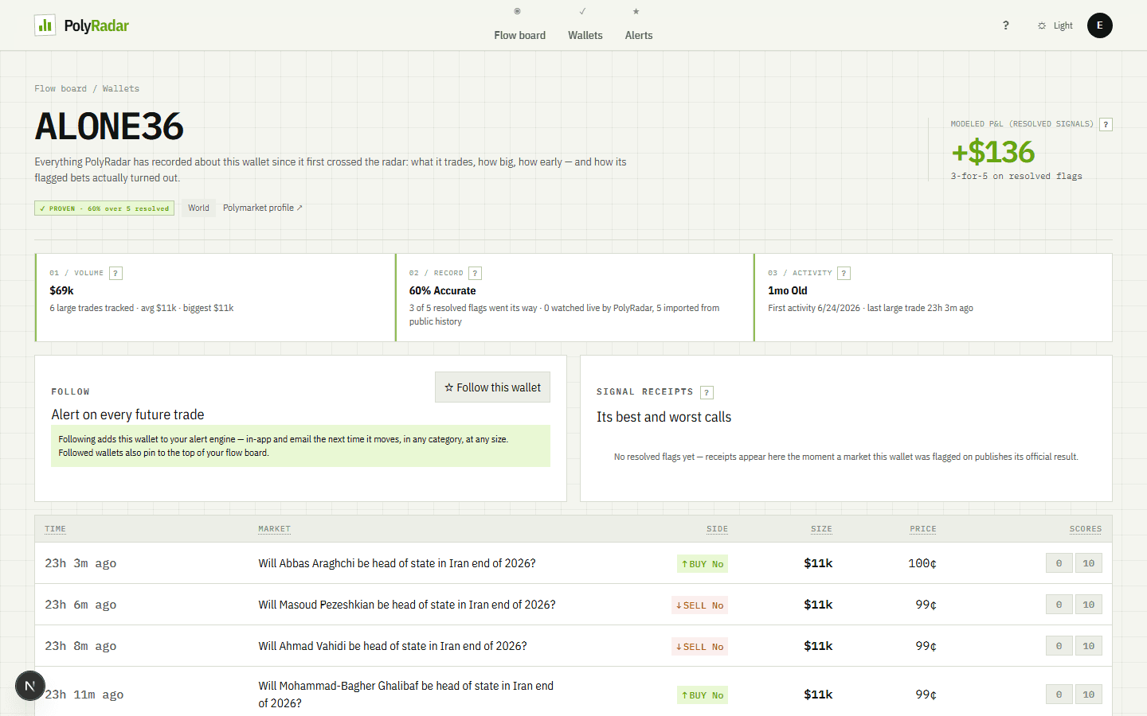Click BUY No badge in Araghchi row
The image size is (1147, 716).
point(703,564)
